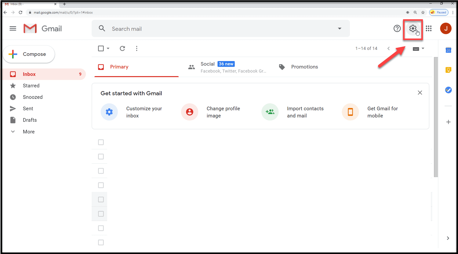Click Get Gmail for mobile link

pos(383,112)
